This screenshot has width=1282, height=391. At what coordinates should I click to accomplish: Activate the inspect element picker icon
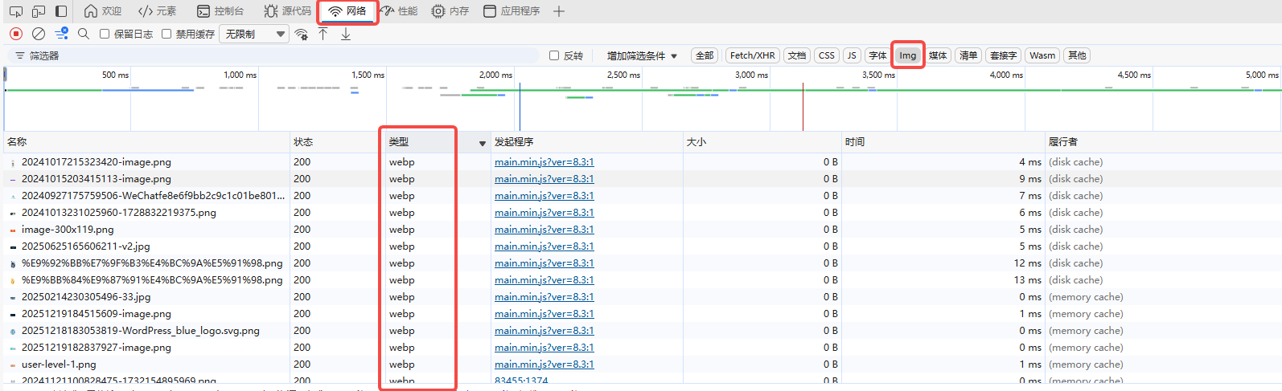[15, 11]
